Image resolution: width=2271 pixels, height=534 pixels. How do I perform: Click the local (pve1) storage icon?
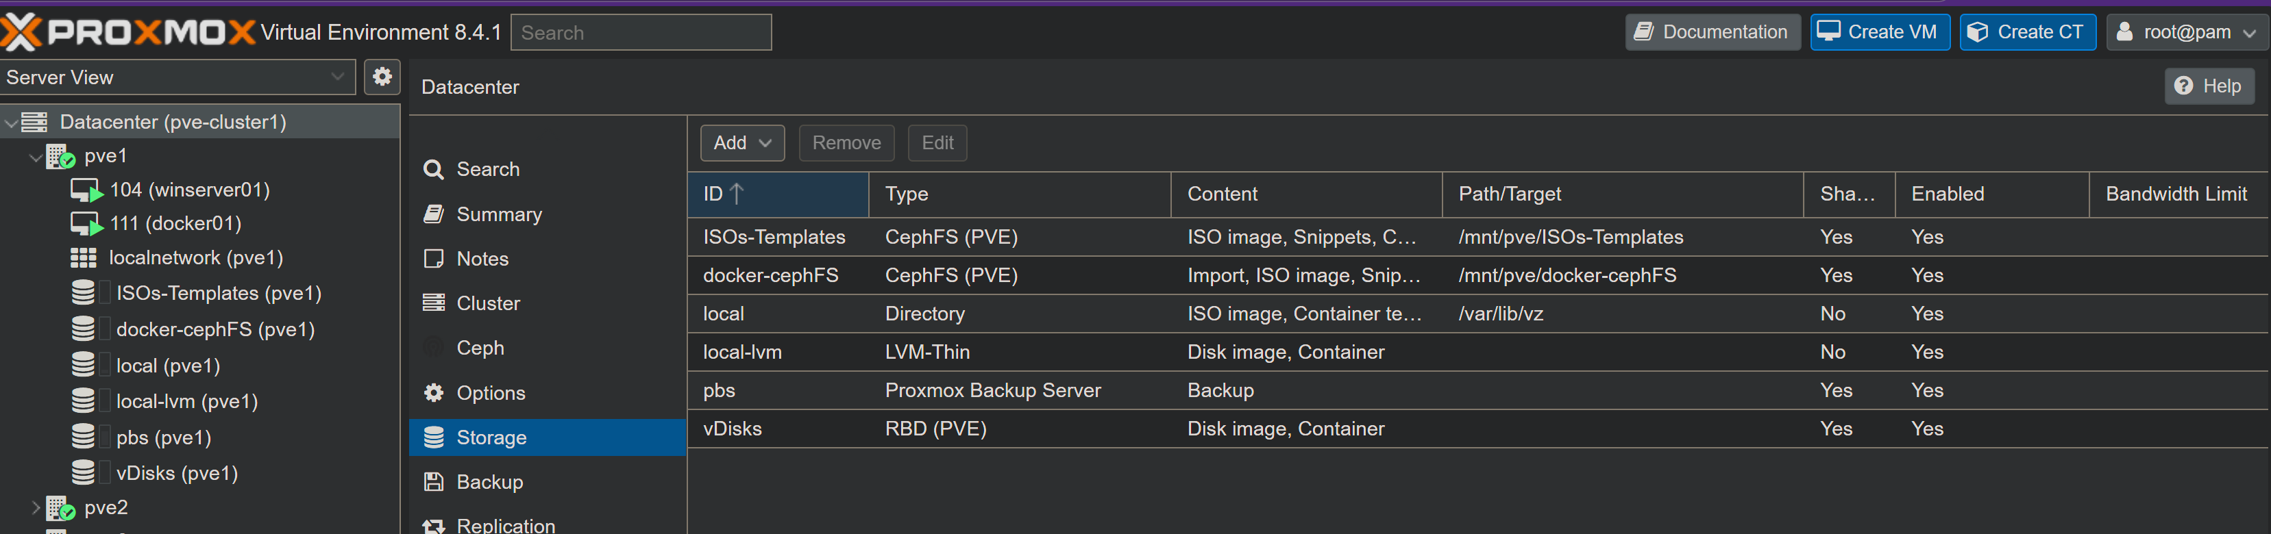[x=83, y=365]
